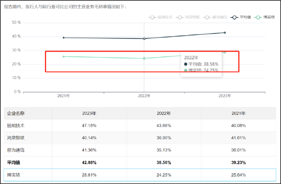Image resolution: width=281 pixels, height=184 pixels.
Task: Click table cell 41.61%
Action: click(x=239, y=138)
